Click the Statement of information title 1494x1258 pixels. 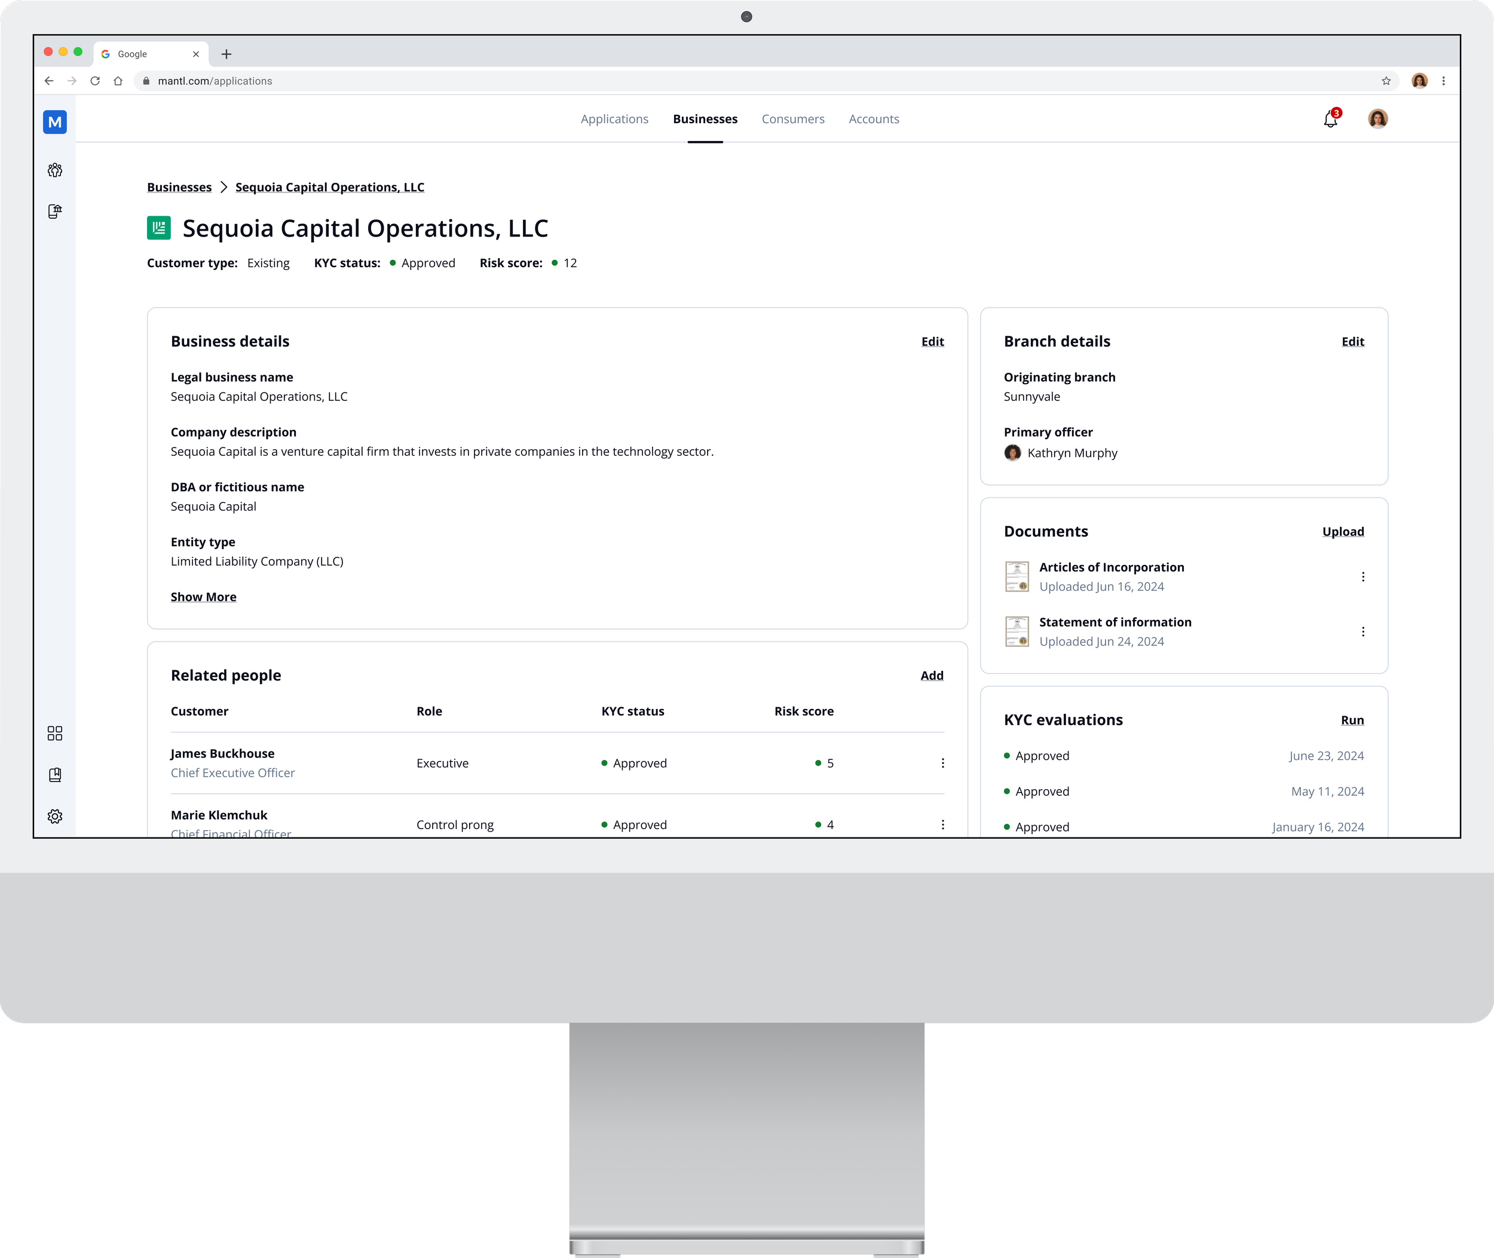coord(1115,622)
